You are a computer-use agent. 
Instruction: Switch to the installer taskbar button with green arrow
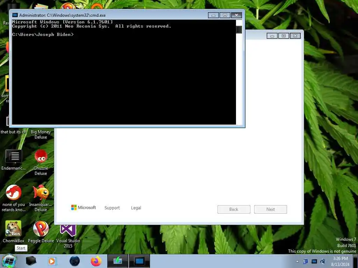coord(118,261)
